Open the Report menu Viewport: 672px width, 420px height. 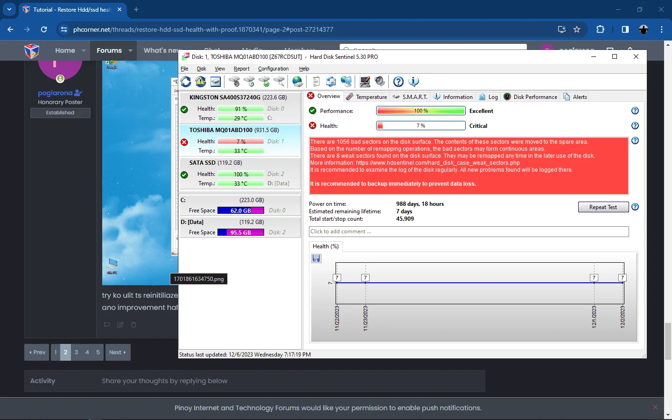[x=242, y=69]
